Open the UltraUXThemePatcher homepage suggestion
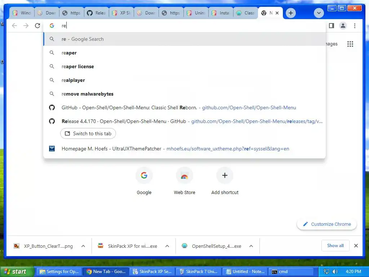The image size is (369, 277). point(185,149)
